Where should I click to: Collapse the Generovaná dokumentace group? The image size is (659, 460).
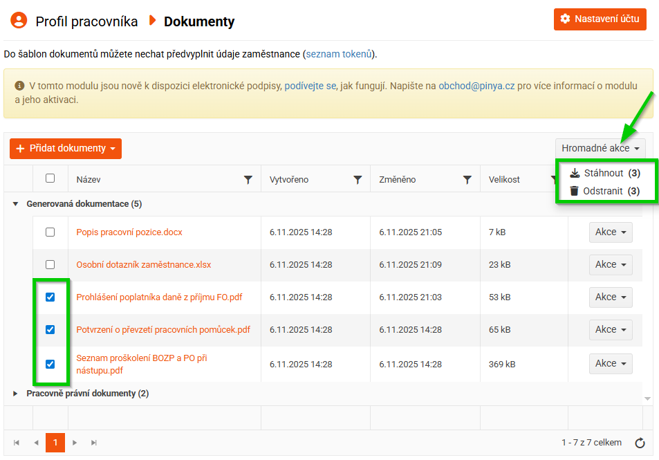[16, 204]
